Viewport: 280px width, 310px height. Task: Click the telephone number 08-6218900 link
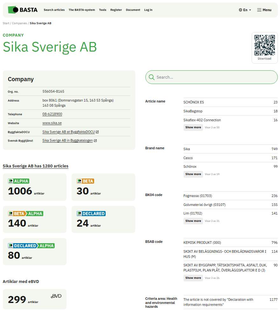click(x=52, y=114)
